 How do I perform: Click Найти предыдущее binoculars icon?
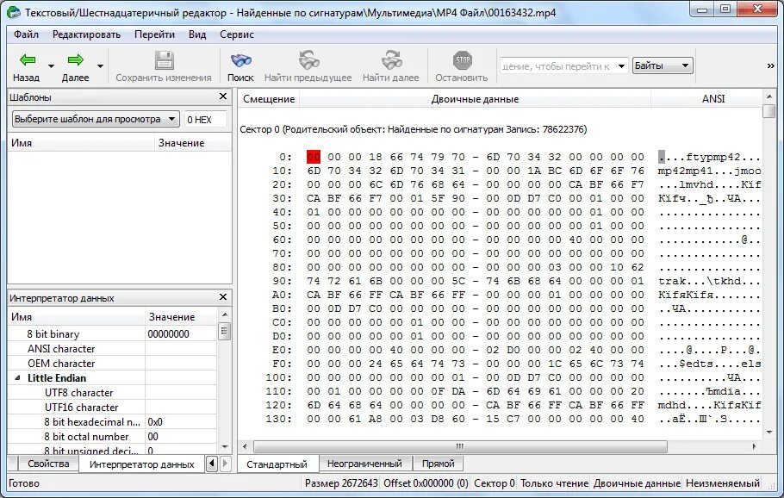(x=308, y=60)
